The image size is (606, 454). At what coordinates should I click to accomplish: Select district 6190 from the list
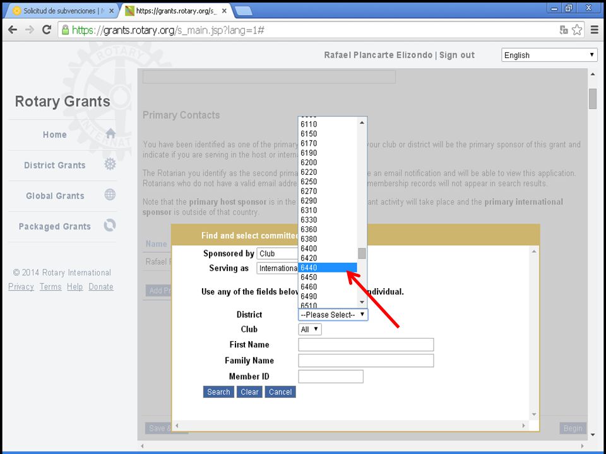328,153
